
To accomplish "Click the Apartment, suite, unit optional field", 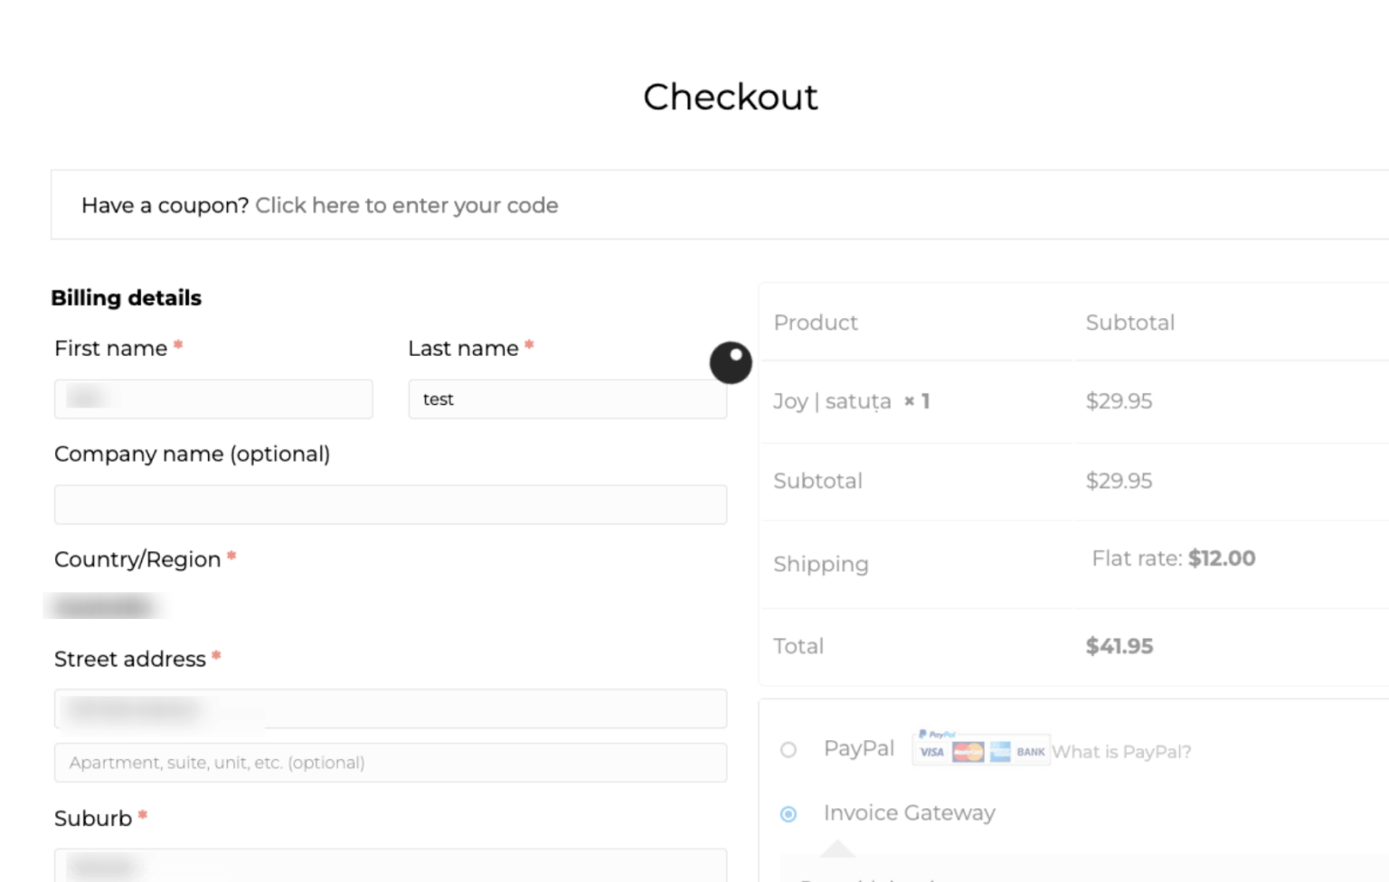I will click(x=390, y=763).
